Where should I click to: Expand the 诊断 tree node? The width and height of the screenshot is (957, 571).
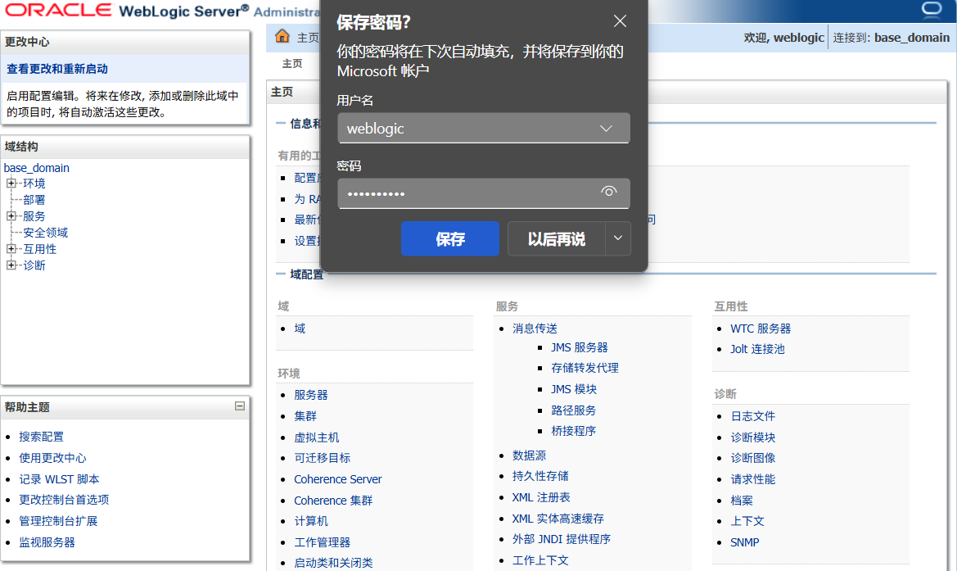click(11, 265)
